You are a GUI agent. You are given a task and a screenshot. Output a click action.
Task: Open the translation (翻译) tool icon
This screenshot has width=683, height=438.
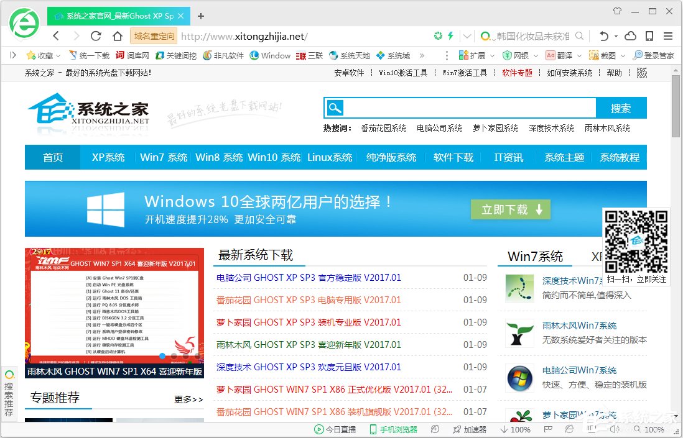click(551, 55)
